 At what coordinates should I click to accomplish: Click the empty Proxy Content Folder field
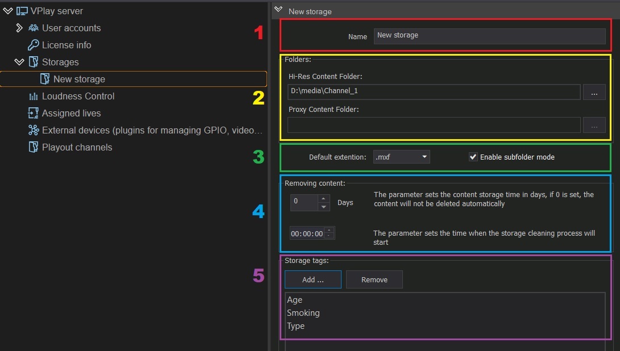point(434,125)
